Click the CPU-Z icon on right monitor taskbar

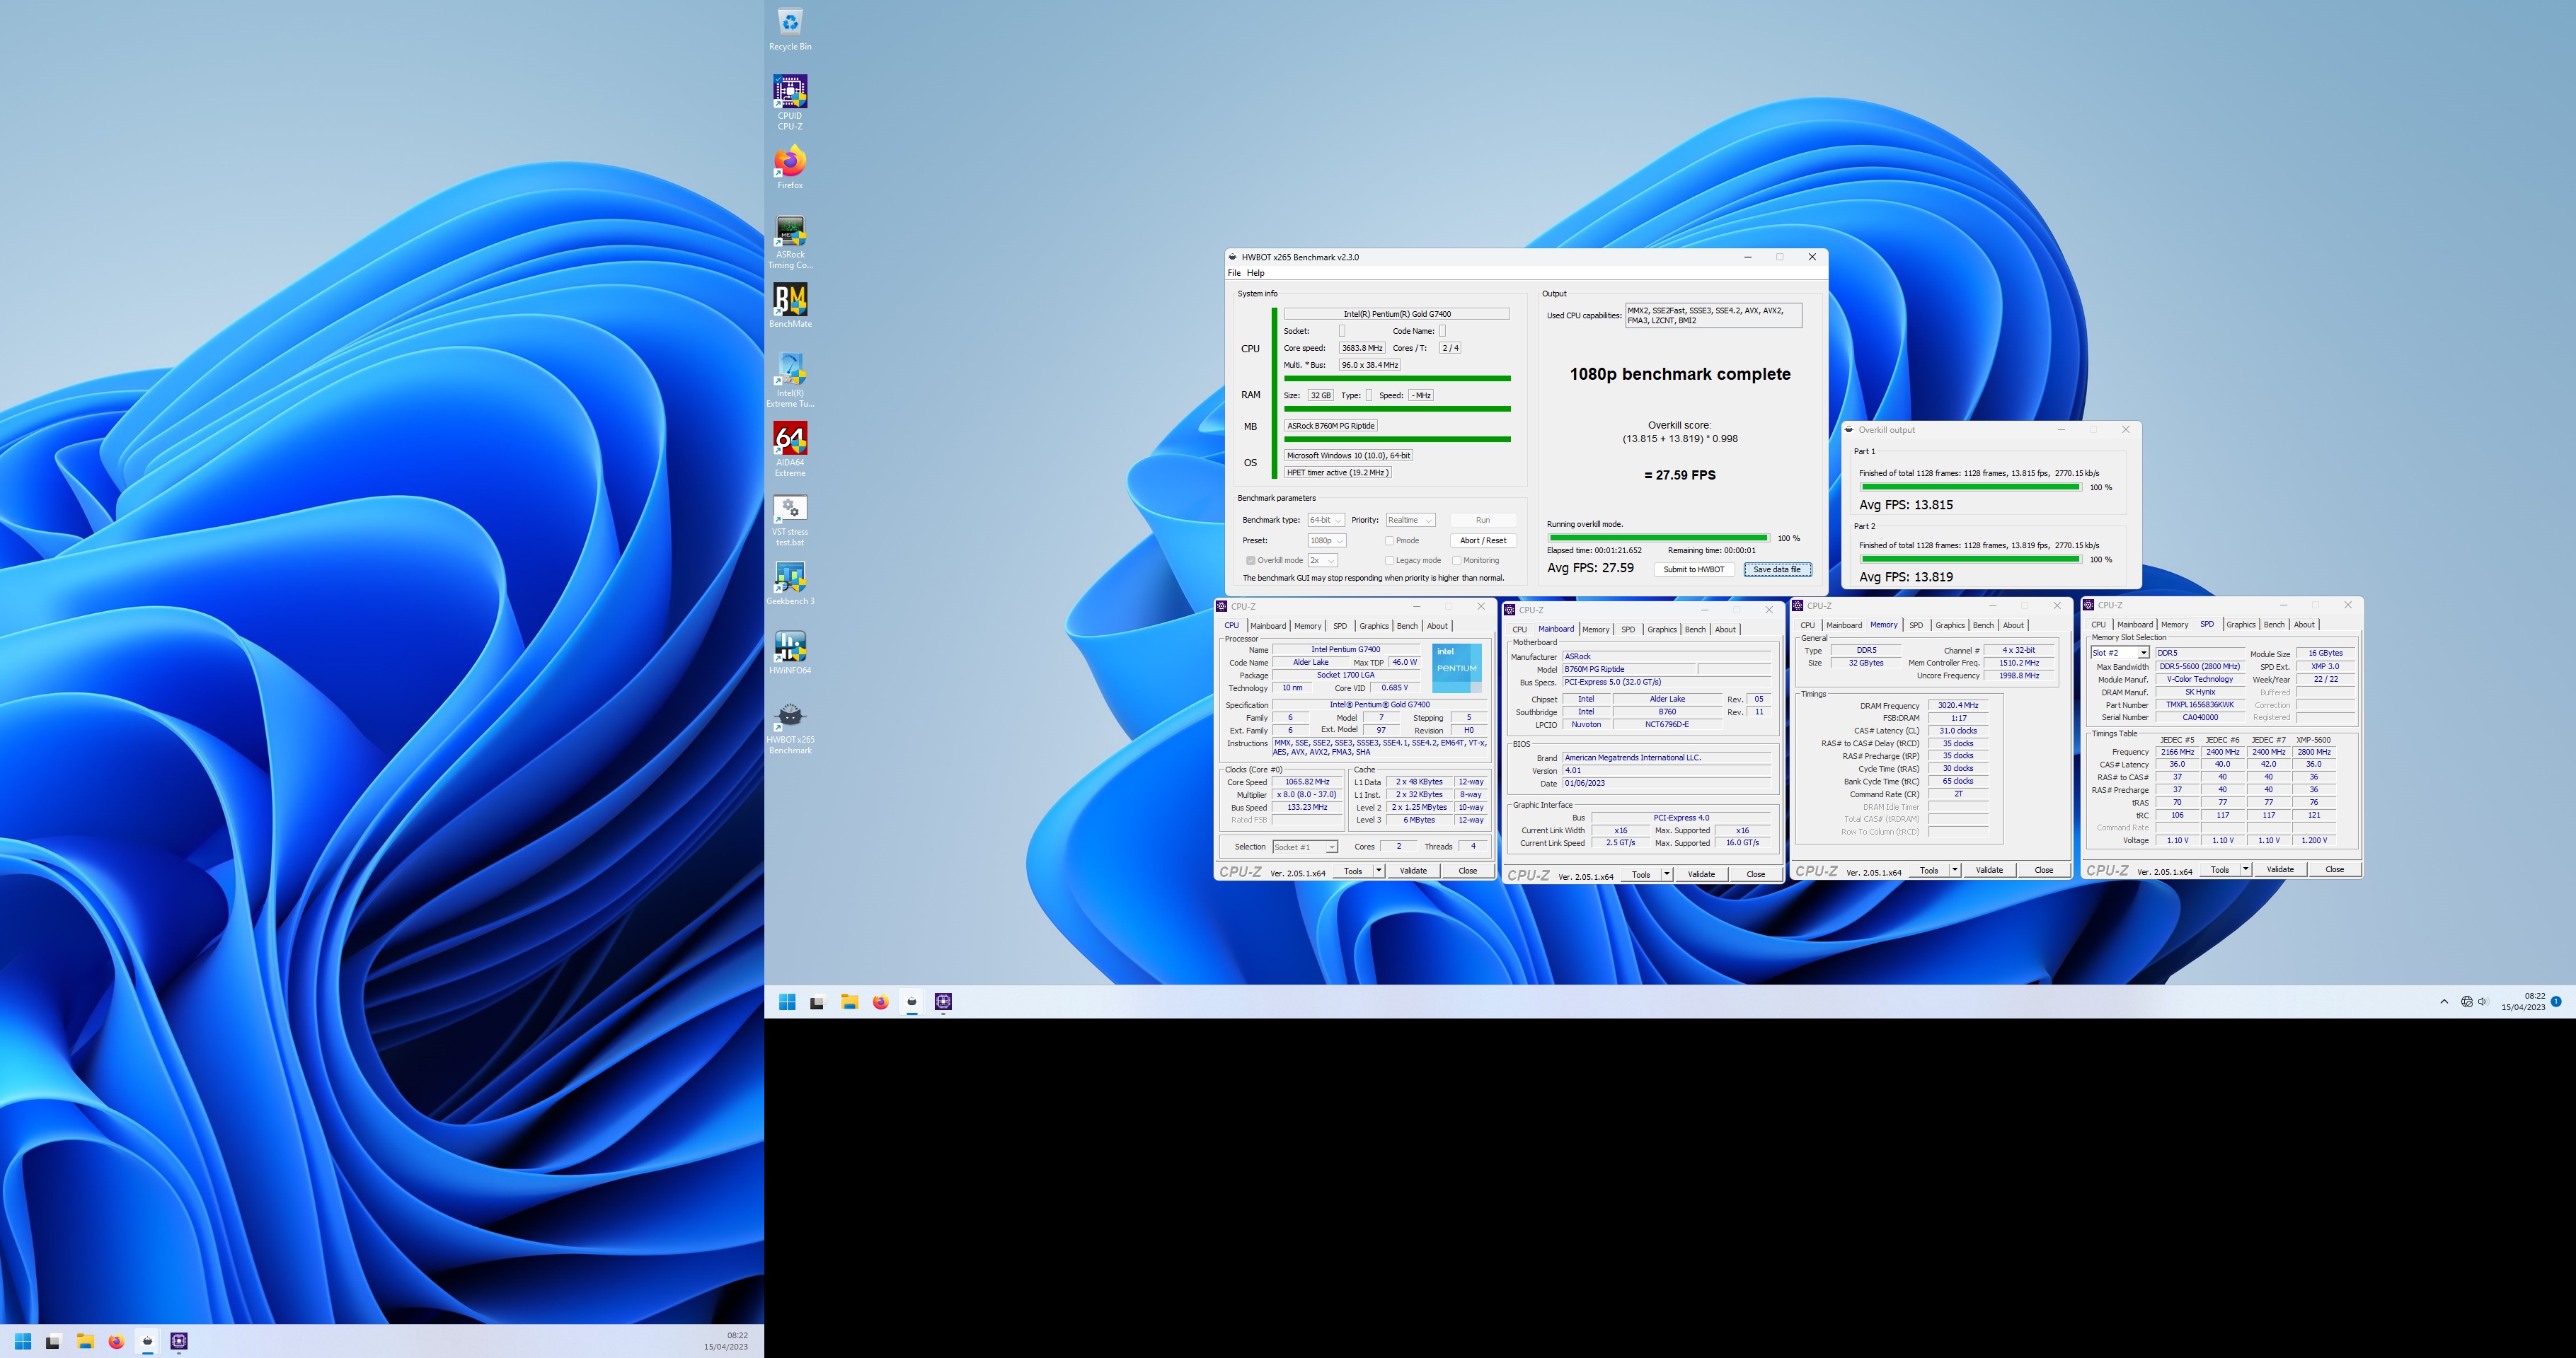[943, 1002]
